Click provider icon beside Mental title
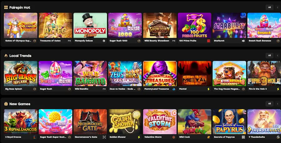The image size is (281, 143). (x=209, y=89)
